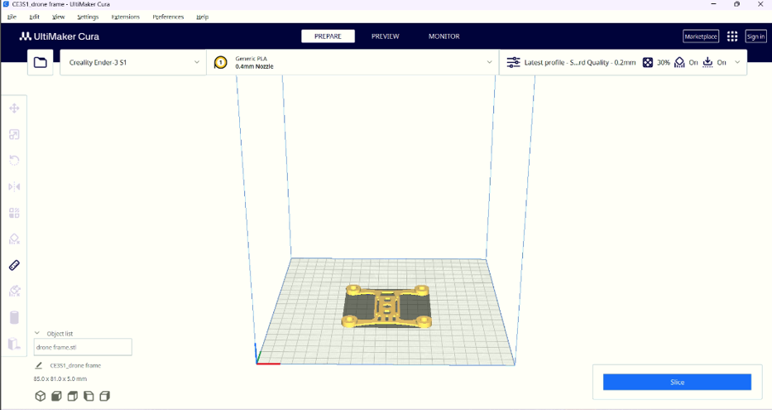Select drone frame.stl in object list

click(83, 347)
